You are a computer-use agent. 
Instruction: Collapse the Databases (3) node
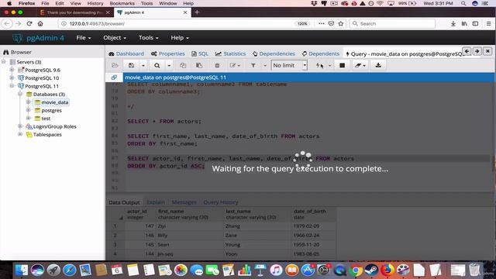coord(20,94)
